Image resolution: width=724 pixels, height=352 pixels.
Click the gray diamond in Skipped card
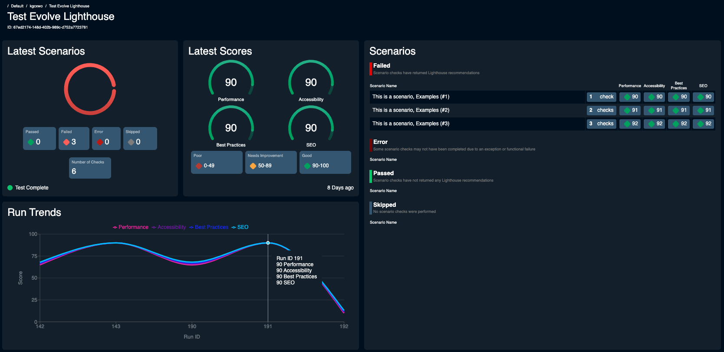click(x=131, y=142)
